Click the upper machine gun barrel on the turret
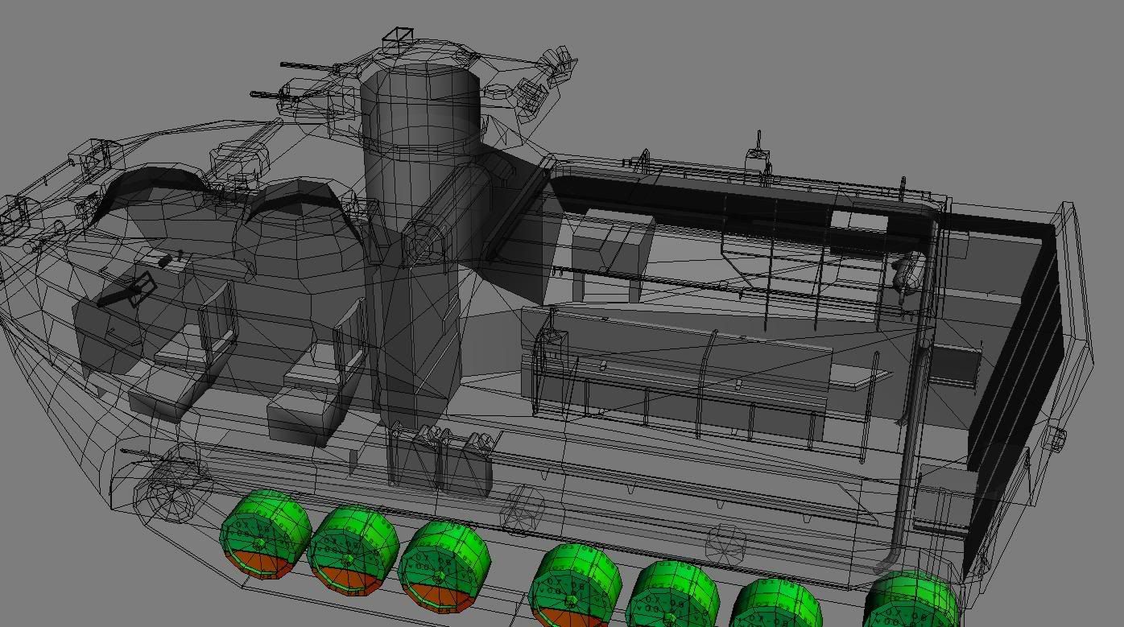This screenshot has width=1124, height=627. [x=306, y=70]
